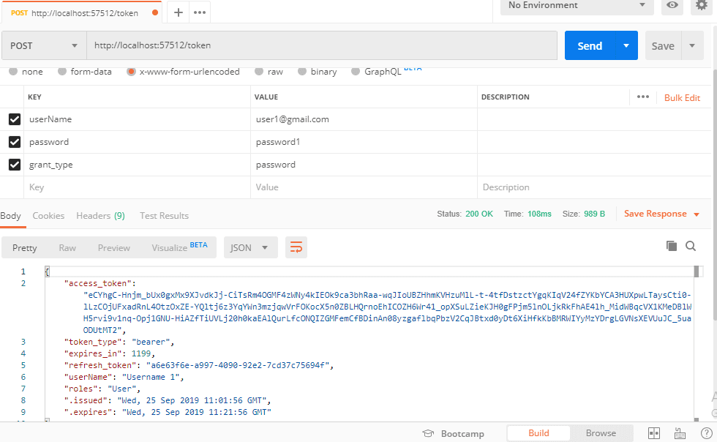717x442 pixels.
Task: Open the No Environment dropdown
Action: click(x=577, y=7)
